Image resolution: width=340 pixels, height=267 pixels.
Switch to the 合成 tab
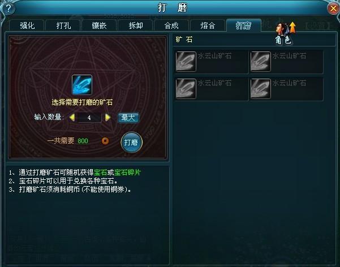click(x=171, y=25)
